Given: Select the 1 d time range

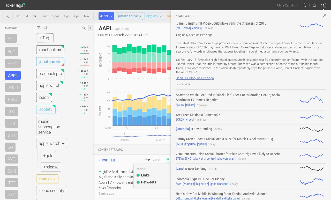Looking at the screenshot, I should pyautogui.click(x=26, y=16).
